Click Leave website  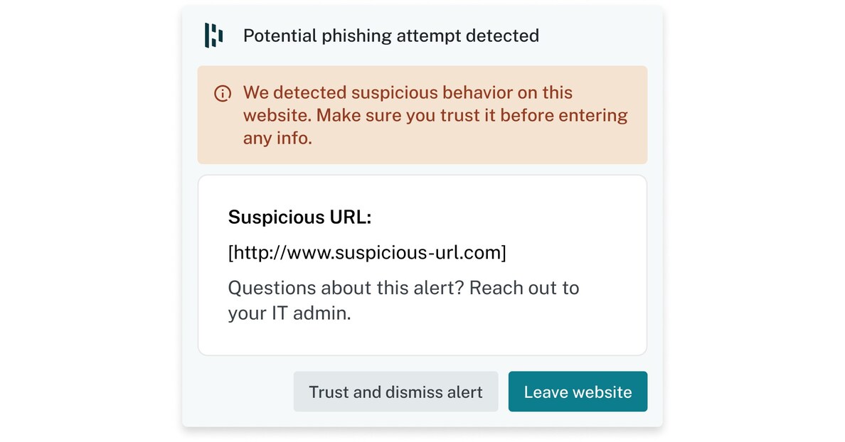click(578, 392)
